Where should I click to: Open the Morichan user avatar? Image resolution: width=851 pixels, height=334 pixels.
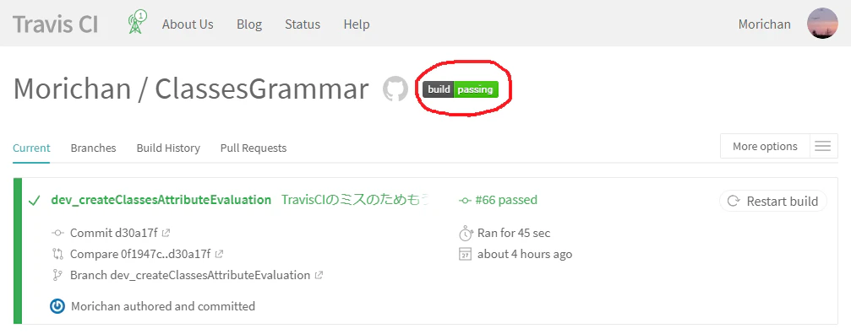(822, 24)
